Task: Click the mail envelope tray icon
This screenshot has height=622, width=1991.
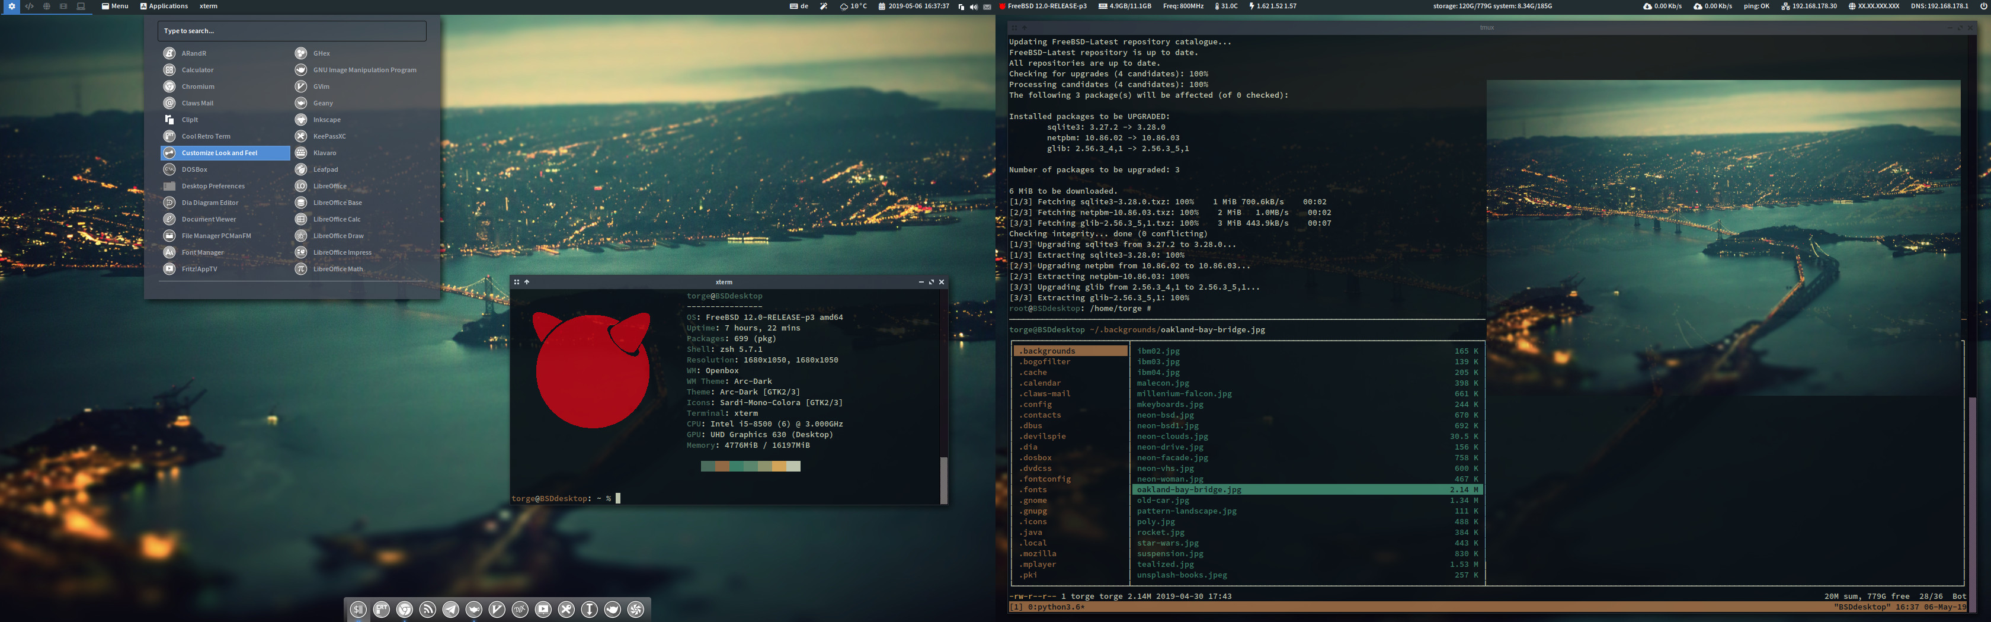Action: [x=987, y=6]
